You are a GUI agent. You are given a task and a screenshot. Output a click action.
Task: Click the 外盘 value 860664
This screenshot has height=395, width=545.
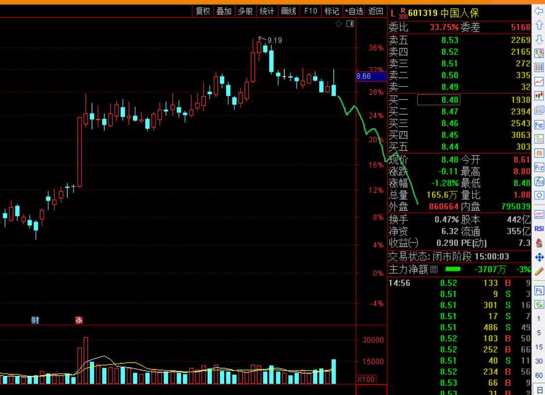(443, 207)
